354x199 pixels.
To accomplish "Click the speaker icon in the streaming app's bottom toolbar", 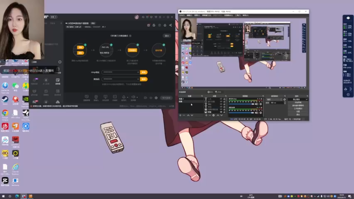I will click(133, 97).
